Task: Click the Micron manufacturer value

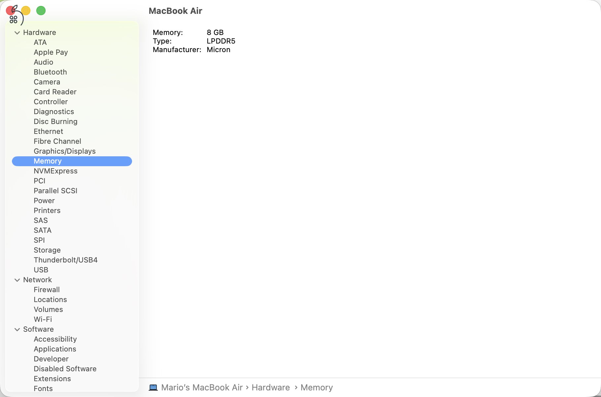Action: pyautogui.click(x=219, y=49)
